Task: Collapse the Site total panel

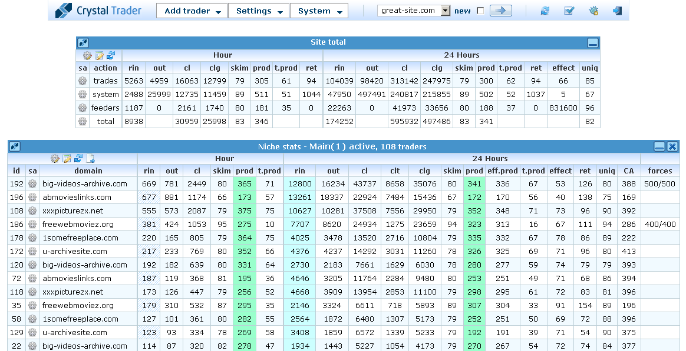Action: click(x=592, y=43)
